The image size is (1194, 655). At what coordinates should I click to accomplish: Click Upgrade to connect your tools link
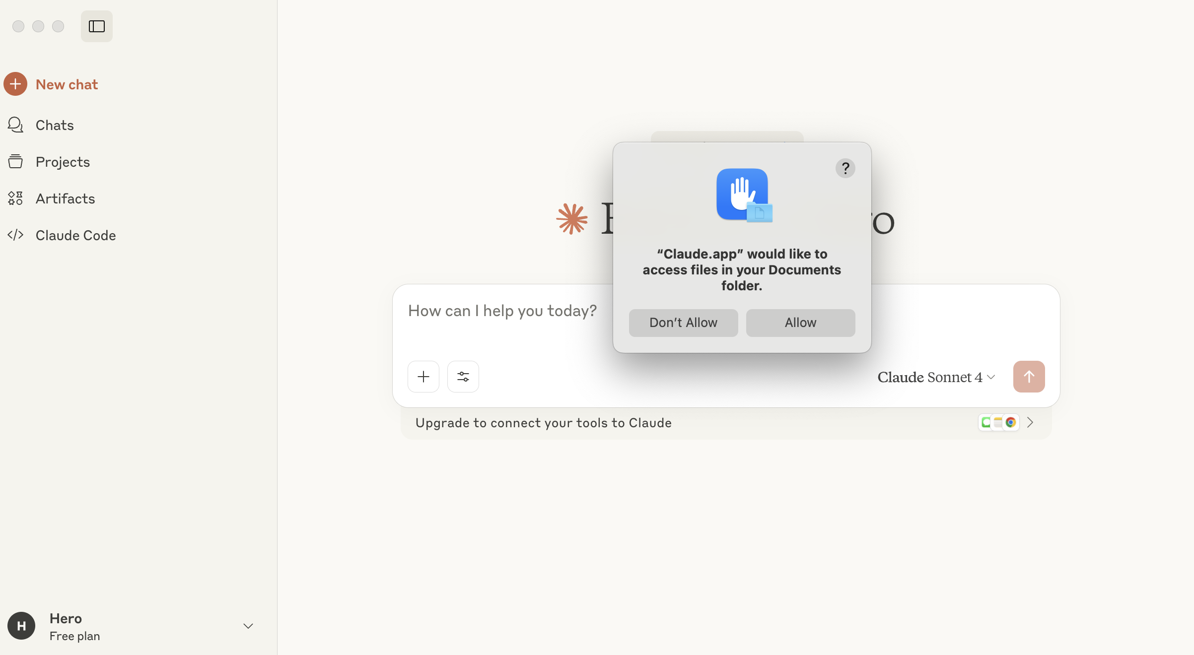(543, 423)
